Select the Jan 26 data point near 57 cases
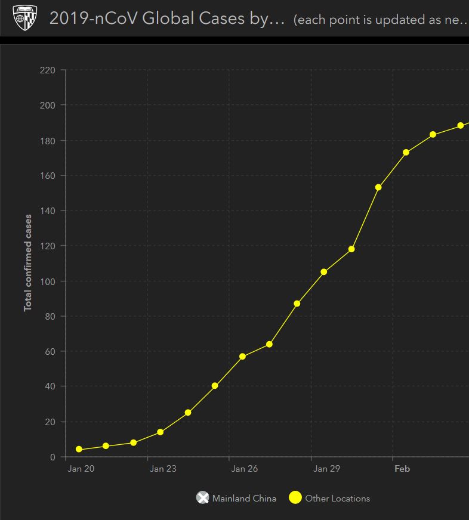469x520 pixels. 242,357
